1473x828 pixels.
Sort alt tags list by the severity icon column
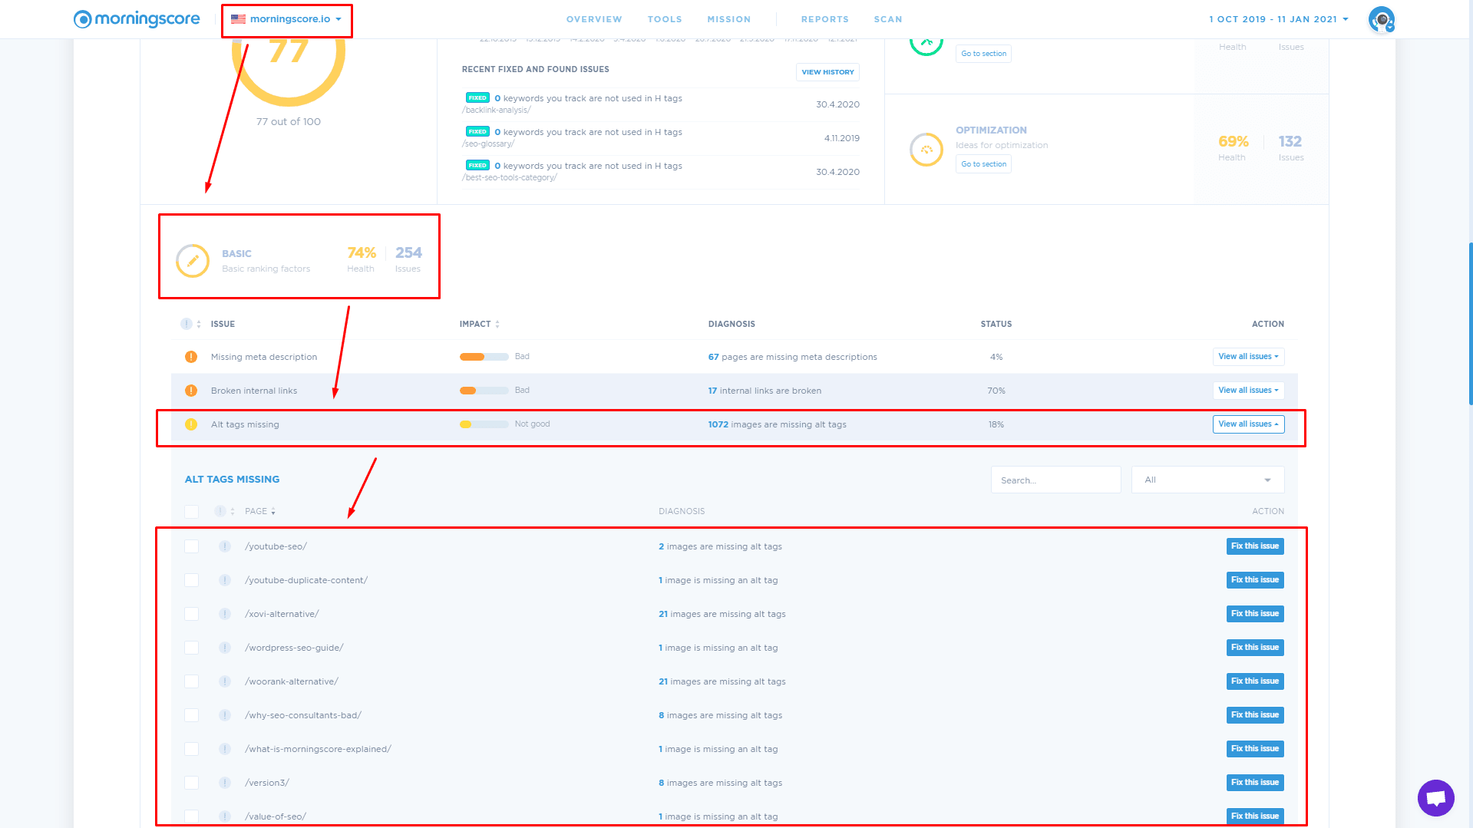pos(225,511)
